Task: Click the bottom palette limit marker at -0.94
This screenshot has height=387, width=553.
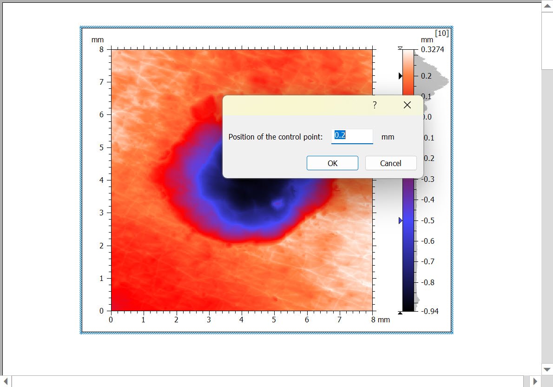Action: [400, 313]
